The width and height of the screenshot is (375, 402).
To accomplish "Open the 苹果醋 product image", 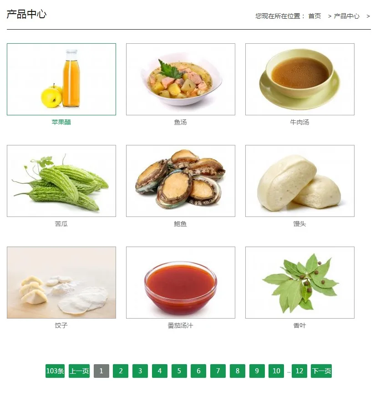I will coord(61,79).
